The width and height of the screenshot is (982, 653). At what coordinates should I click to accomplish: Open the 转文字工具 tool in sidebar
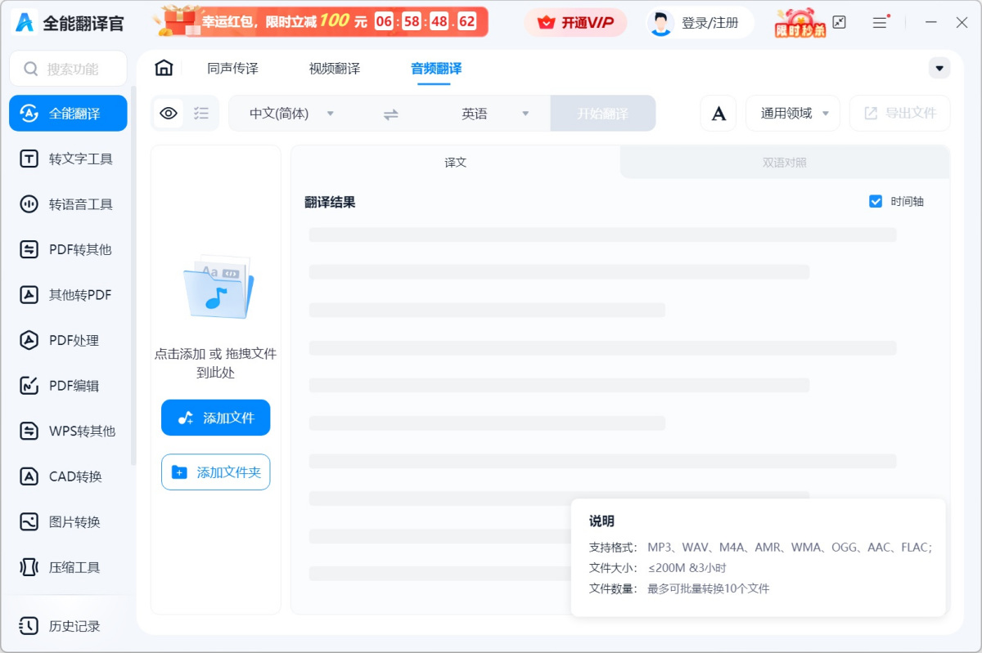(x=68, y=159)
